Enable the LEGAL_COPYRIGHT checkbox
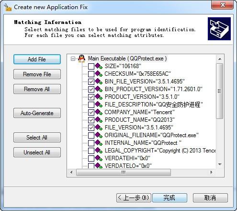This screenshot has width=237, height=211. 91,151
